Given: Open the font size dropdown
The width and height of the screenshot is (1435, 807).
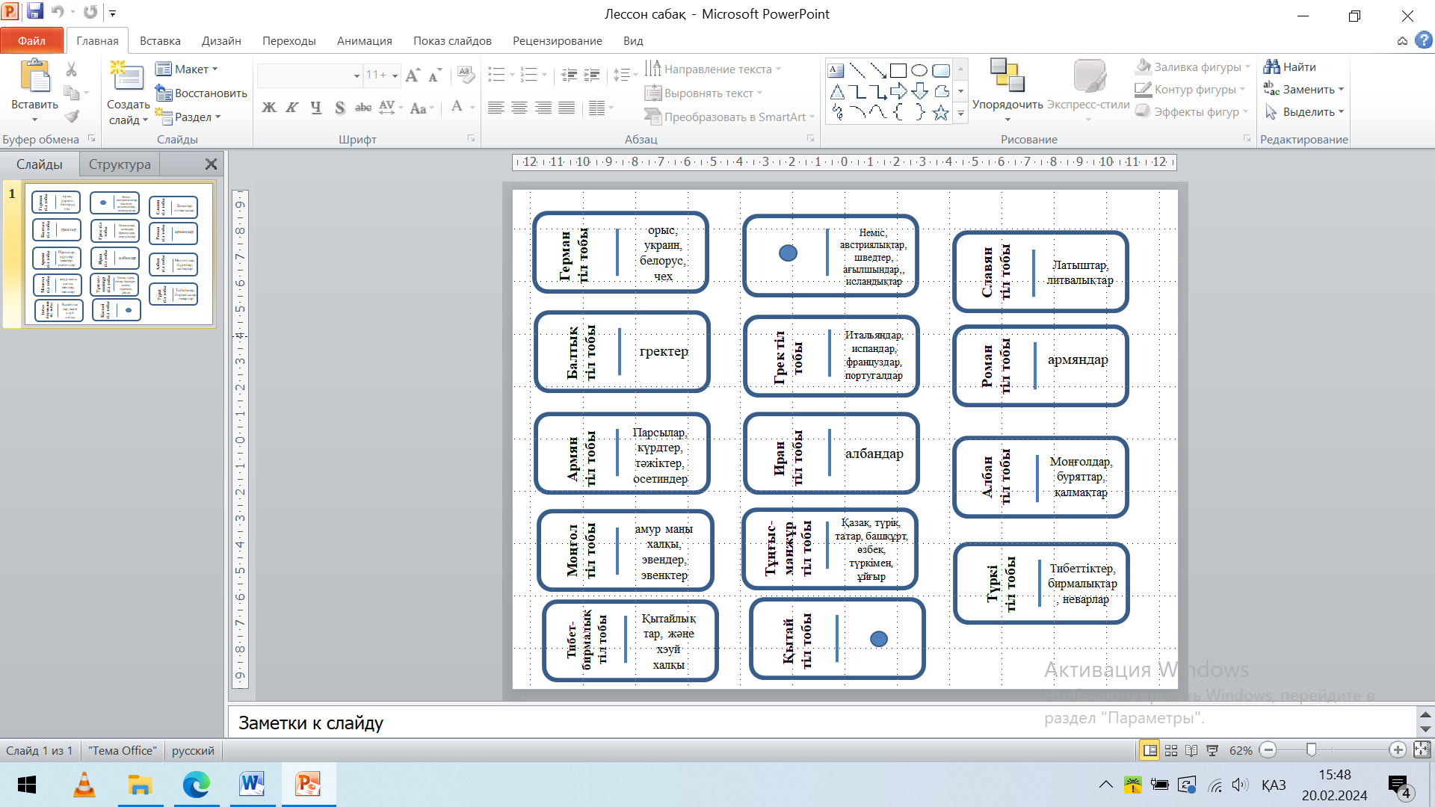Looking at the screenshot, I should pyautogui.click(x=393, y=75).
